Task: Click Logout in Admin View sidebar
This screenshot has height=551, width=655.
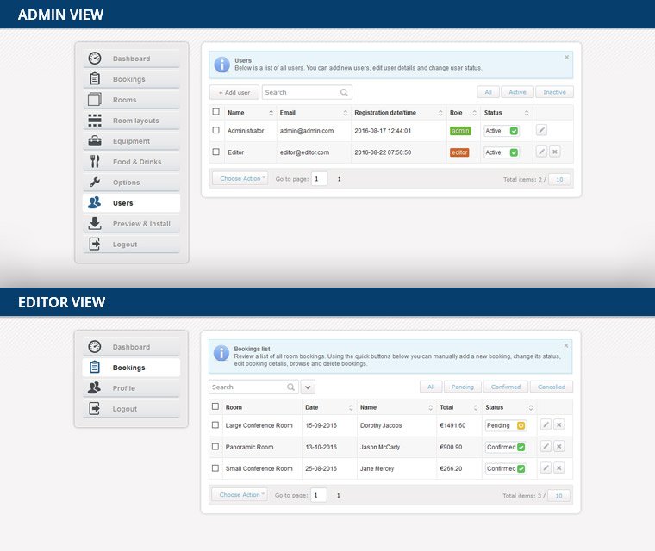Action: (x=131, y=245)
